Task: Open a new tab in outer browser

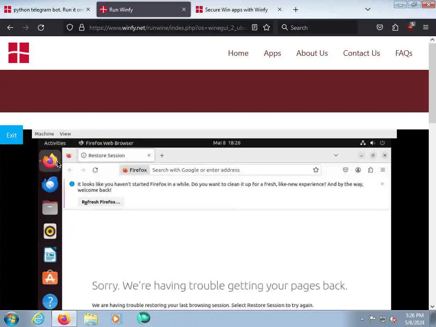Action: (295, 10)
